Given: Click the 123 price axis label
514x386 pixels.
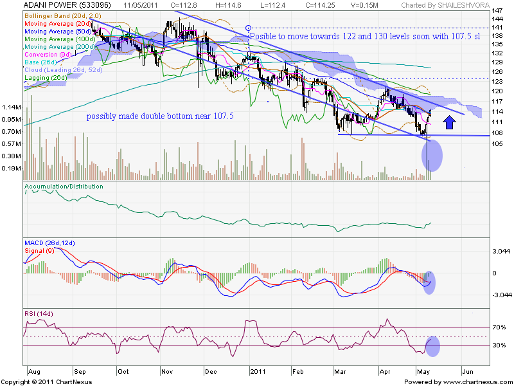Looking at the screenshot, I should [495, 81].
